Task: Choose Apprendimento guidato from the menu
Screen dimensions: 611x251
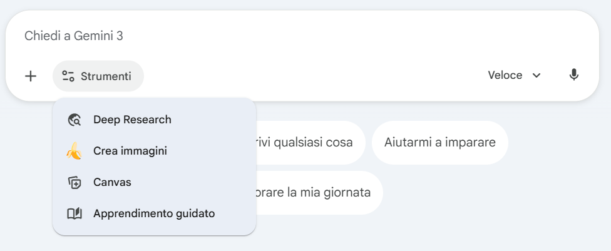Action: tap(154, 214)
